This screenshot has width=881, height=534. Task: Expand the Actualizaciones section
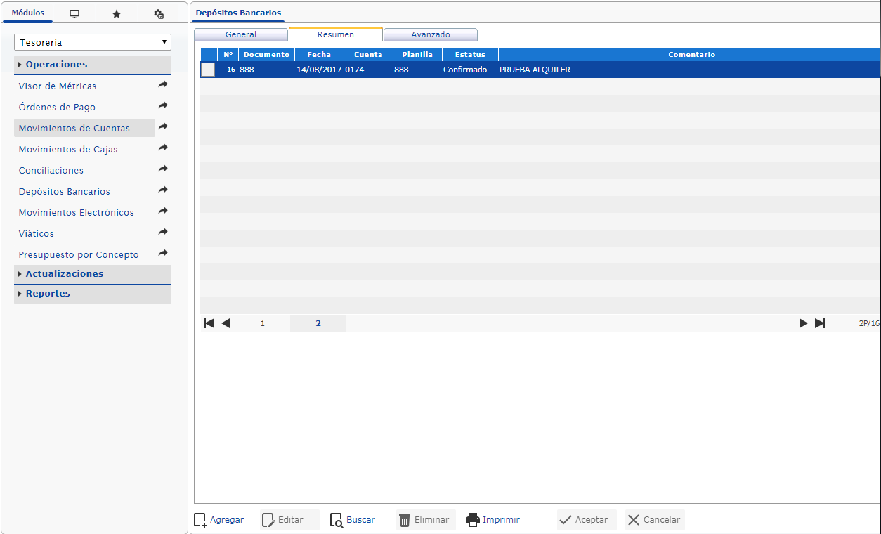click(93, 273)
